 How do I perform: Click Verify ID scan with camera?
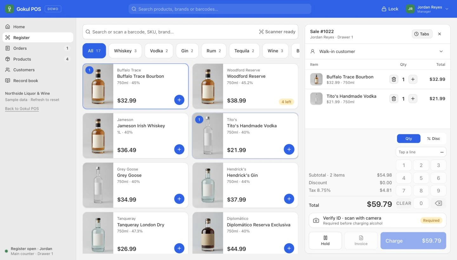(378, 220)
